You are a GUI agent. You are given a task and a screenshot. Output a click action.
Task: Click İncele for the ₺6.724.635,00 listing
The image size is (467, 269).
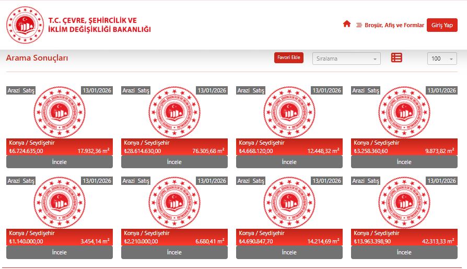[60, 162]
